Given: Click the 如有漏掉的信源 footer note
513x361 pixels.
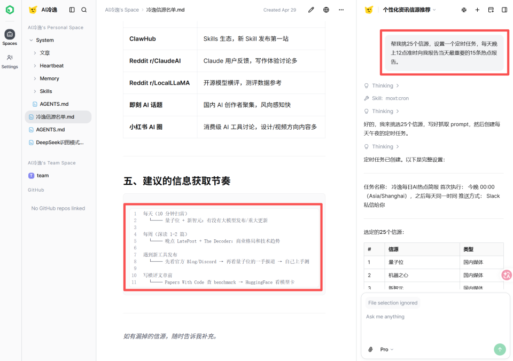Looking at the screenshot, I should coord(170,336).
